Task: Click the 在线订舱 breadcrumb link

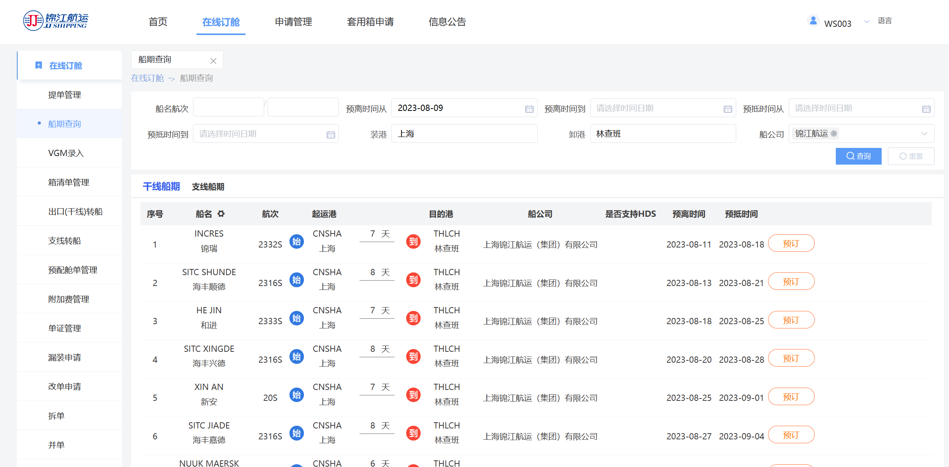Action: point(147,78)
